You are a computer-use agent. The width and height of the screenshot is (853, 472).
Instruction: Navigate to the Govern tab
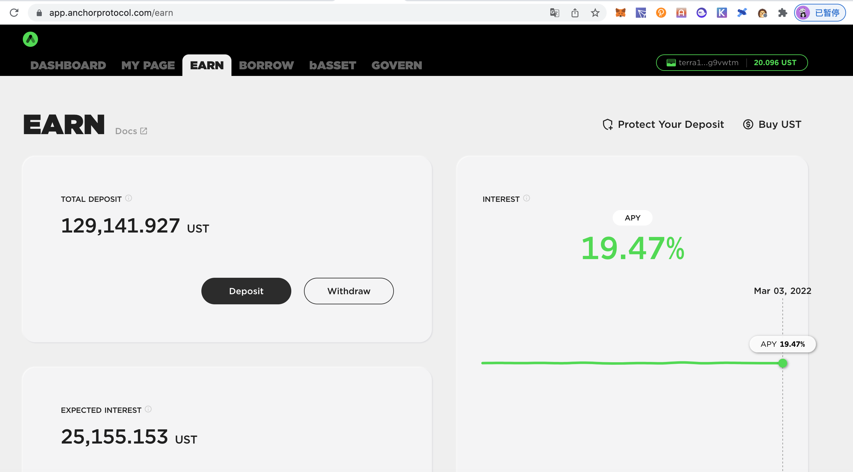[396, 65]
